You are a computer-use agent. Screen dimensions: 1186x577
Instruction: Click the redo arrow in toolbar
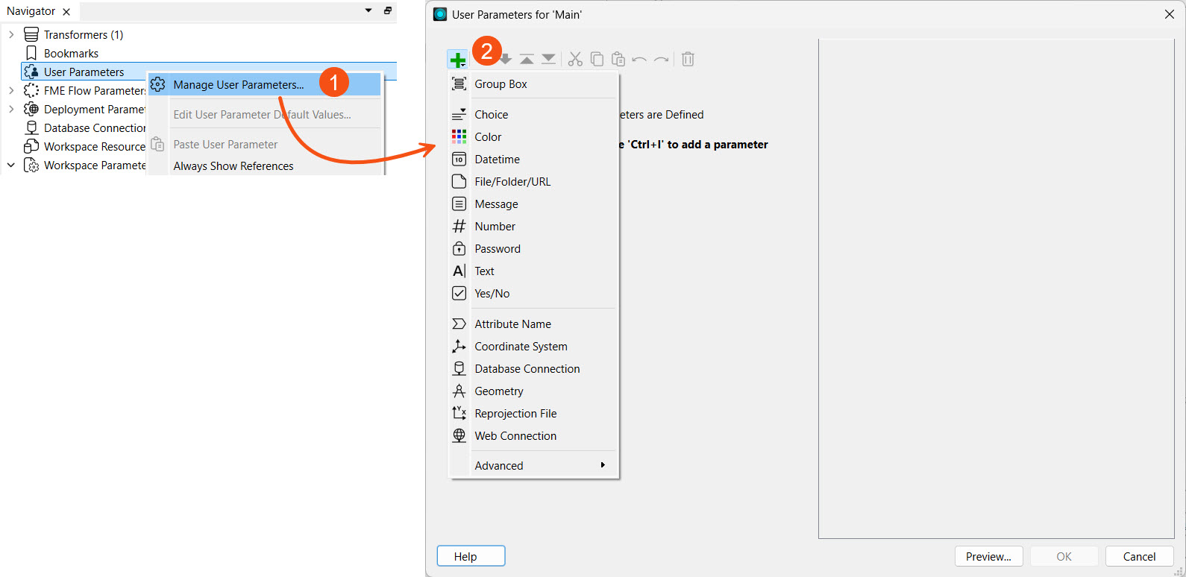[x=661, y=60]
